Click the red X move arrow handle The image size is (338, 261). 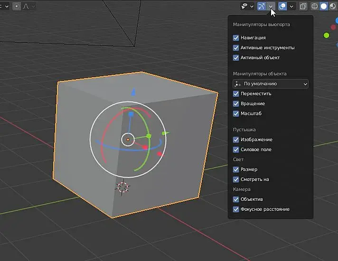pos(160,154)
